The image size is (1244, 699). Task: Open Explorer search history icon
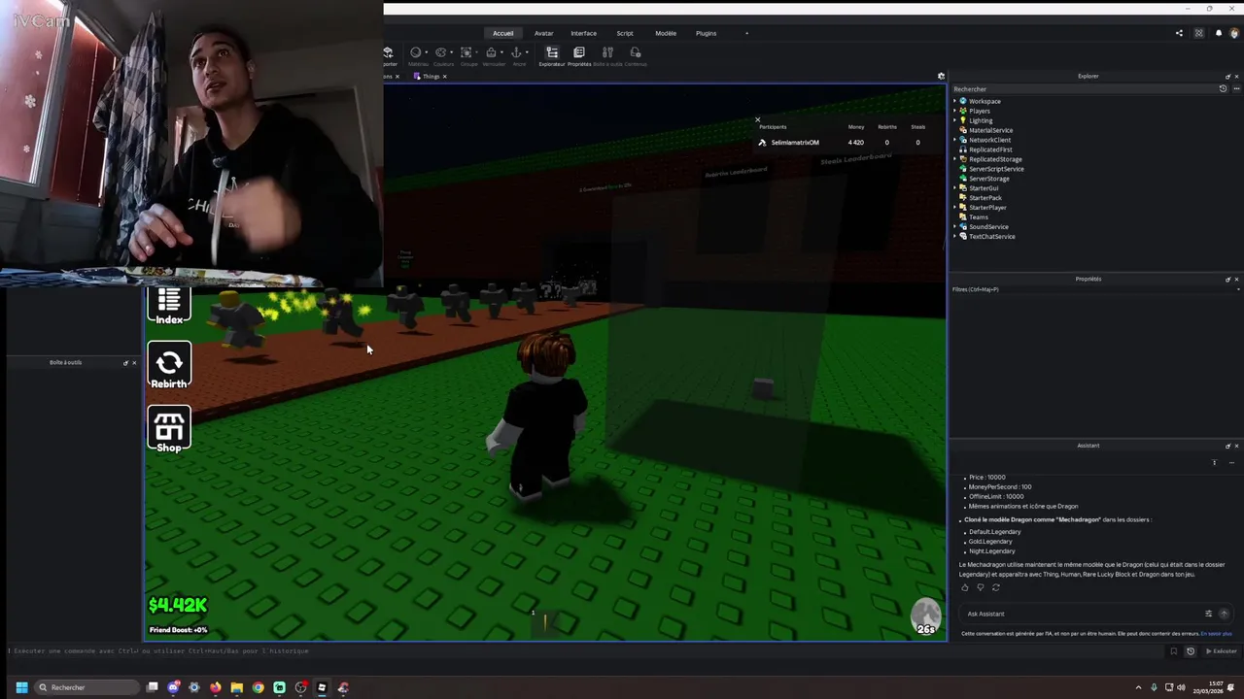[x=1223, y=88]
